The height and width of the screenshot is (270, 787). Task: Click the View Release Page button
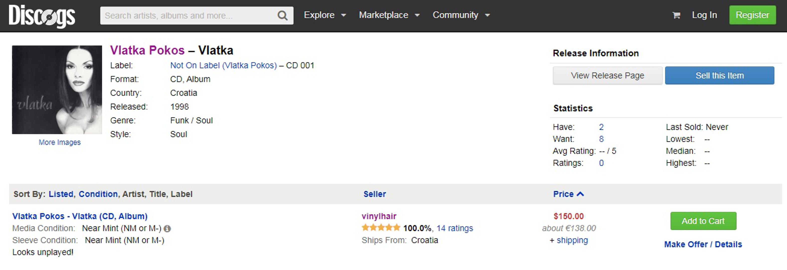pyautogui.click(x=607, y=75)
